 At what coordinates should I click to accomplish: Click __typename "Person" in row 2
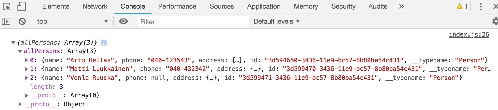[444, 78]
